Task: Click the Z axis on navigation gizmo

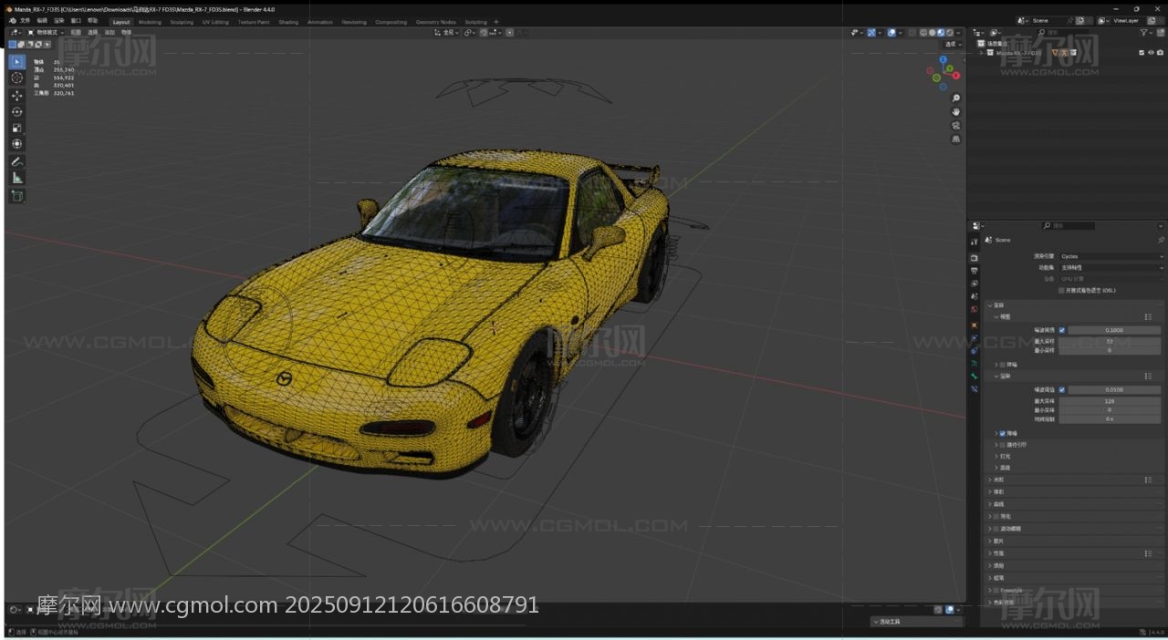Action: click(944, 60)
